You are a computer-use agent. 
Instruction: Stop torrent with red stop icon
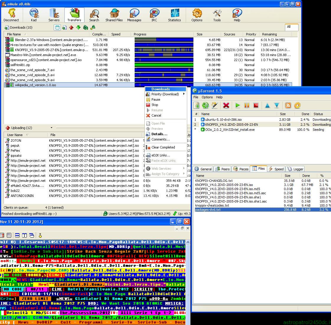pyautogui.click(x=256, y=105)
